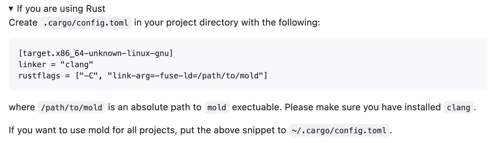Click the rustflags line in code block
Image resolution: width=498 pixels, height=143 pixels.
pyautogui.click(x=143, y=76)
